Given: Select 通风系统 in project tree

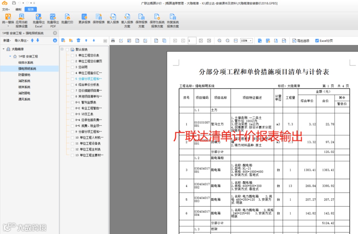Looking at the screenshot, I should pyautogui.click(x=24, y=99).
